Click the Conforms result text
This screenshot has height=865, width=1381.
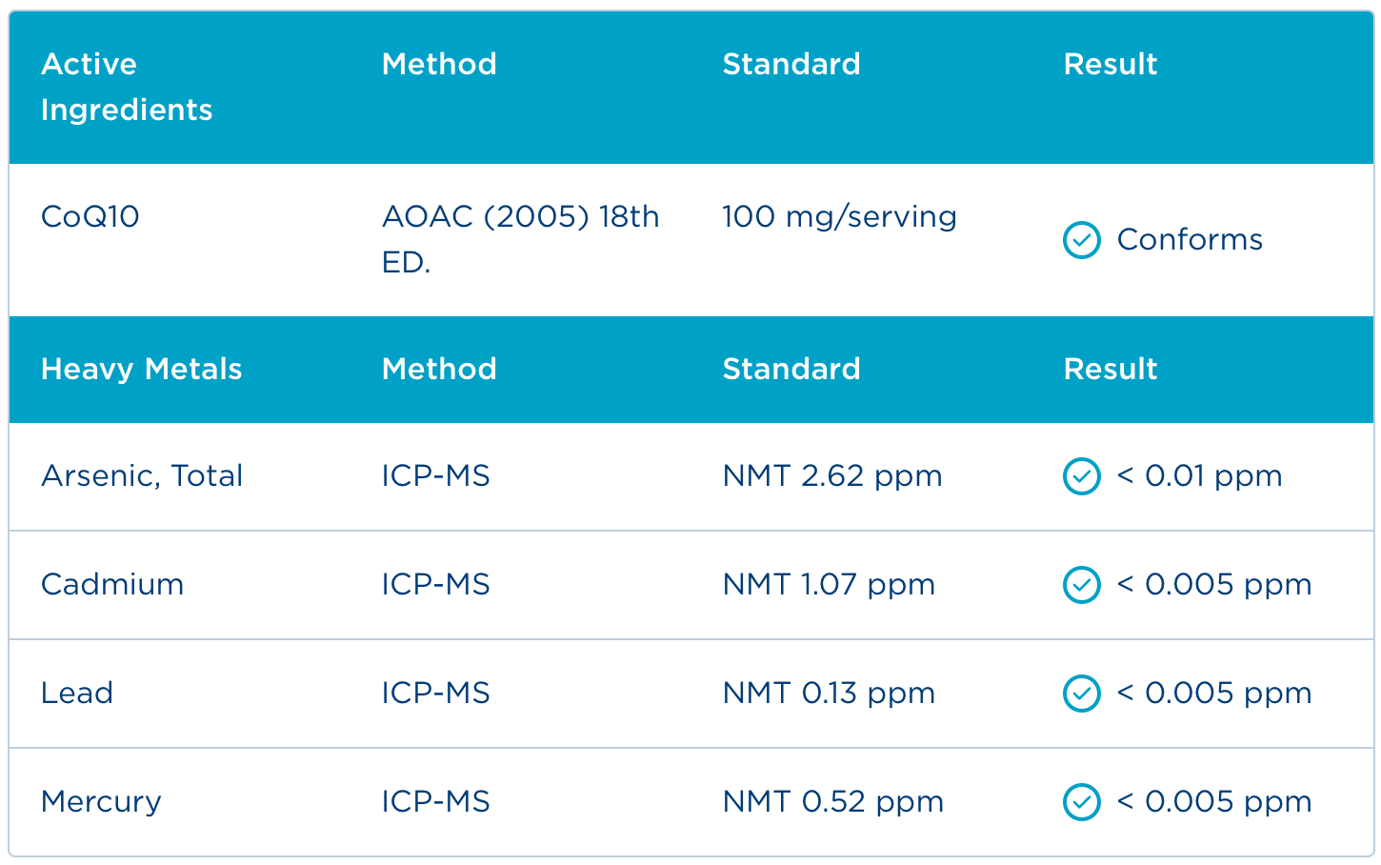point(1190,239)
